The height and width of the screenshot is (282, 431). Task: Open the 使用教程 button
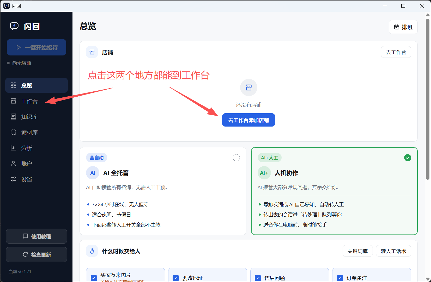point(37,236)
